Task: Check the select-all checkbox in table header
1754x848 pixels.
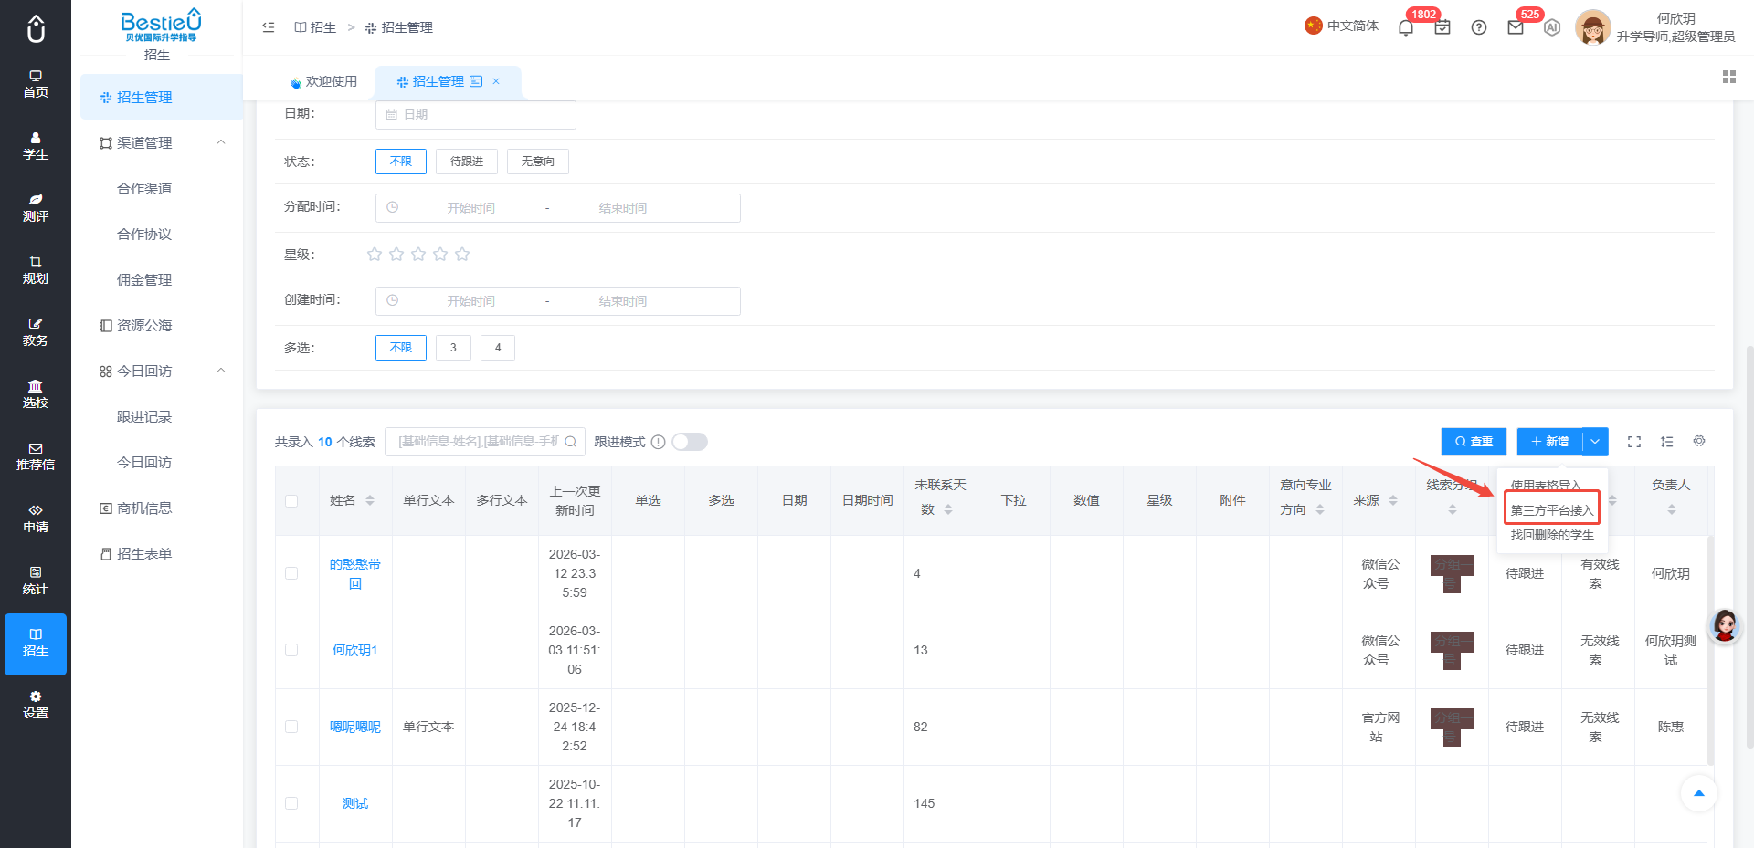Action: [x=291, y=501]
